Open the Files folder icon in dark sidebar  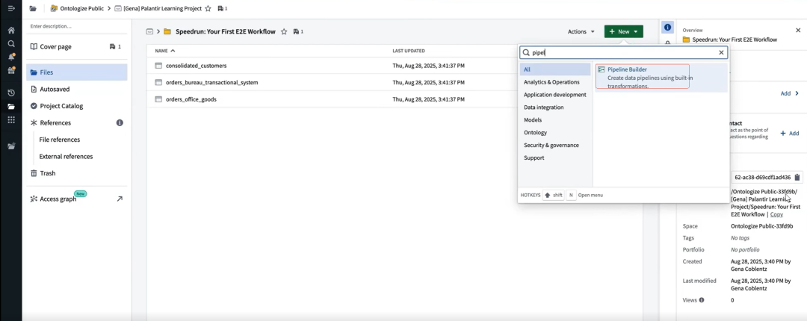tap(10, 107)
